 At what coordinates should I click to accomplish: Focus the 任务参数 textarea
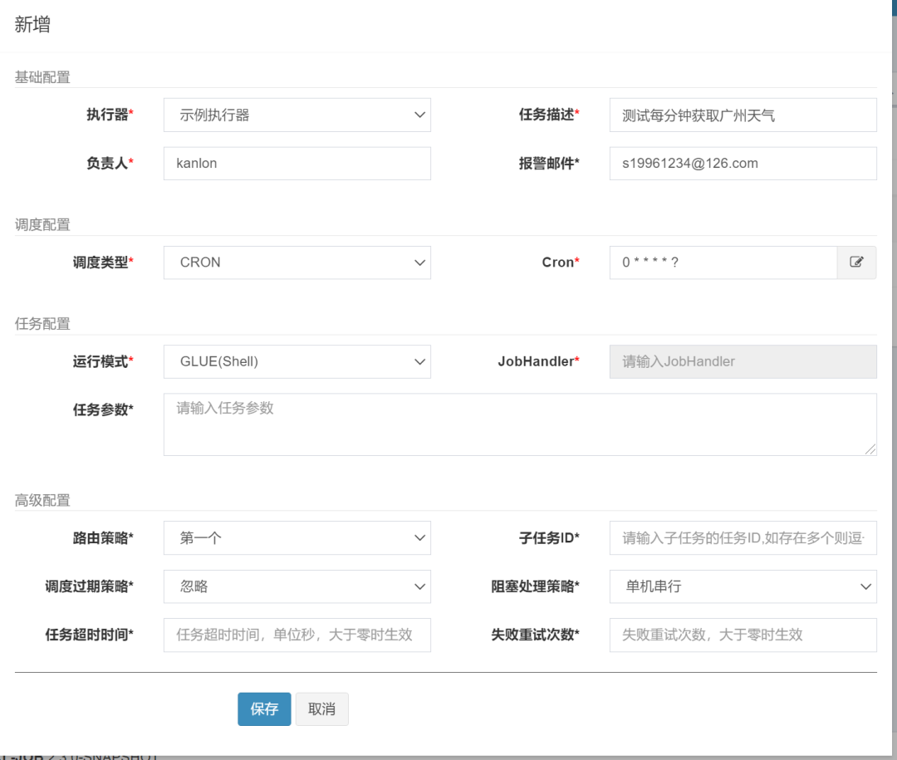520,424
